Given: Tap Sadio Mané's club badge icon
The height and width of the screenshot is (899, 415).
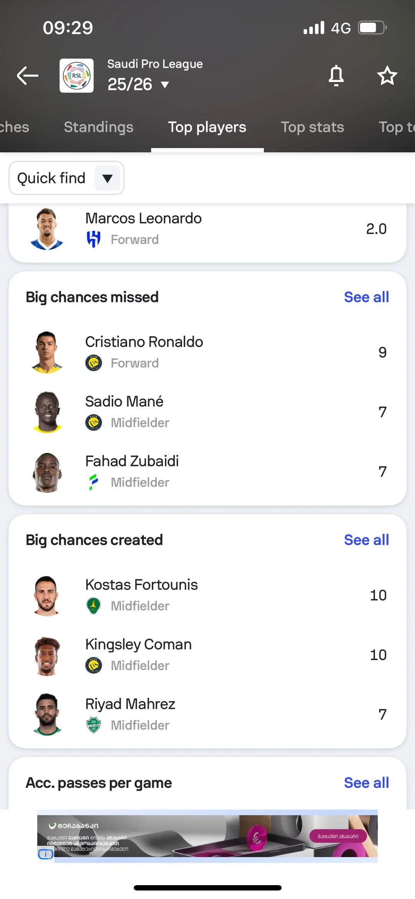Looking at the screenshot, I should pyautogui.click(x=93, y=422).
